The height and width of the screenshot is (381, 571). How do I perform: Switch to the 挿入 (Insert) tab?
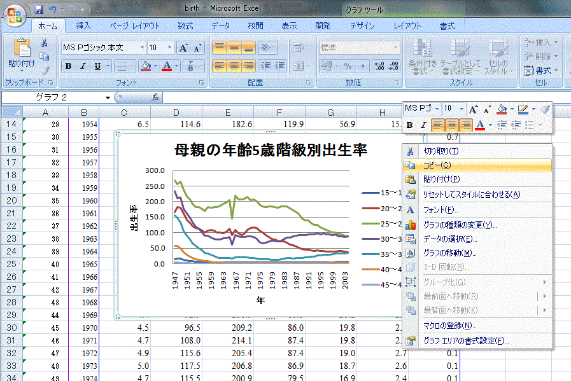tap(83, 26)
